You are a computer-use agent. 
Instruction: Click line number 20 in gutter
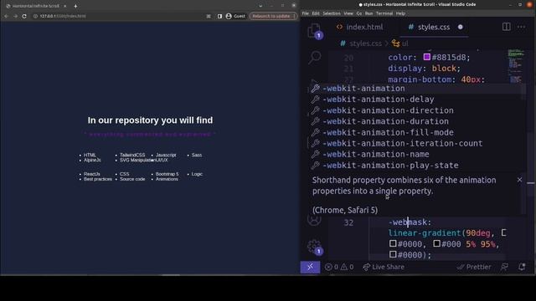348,58
